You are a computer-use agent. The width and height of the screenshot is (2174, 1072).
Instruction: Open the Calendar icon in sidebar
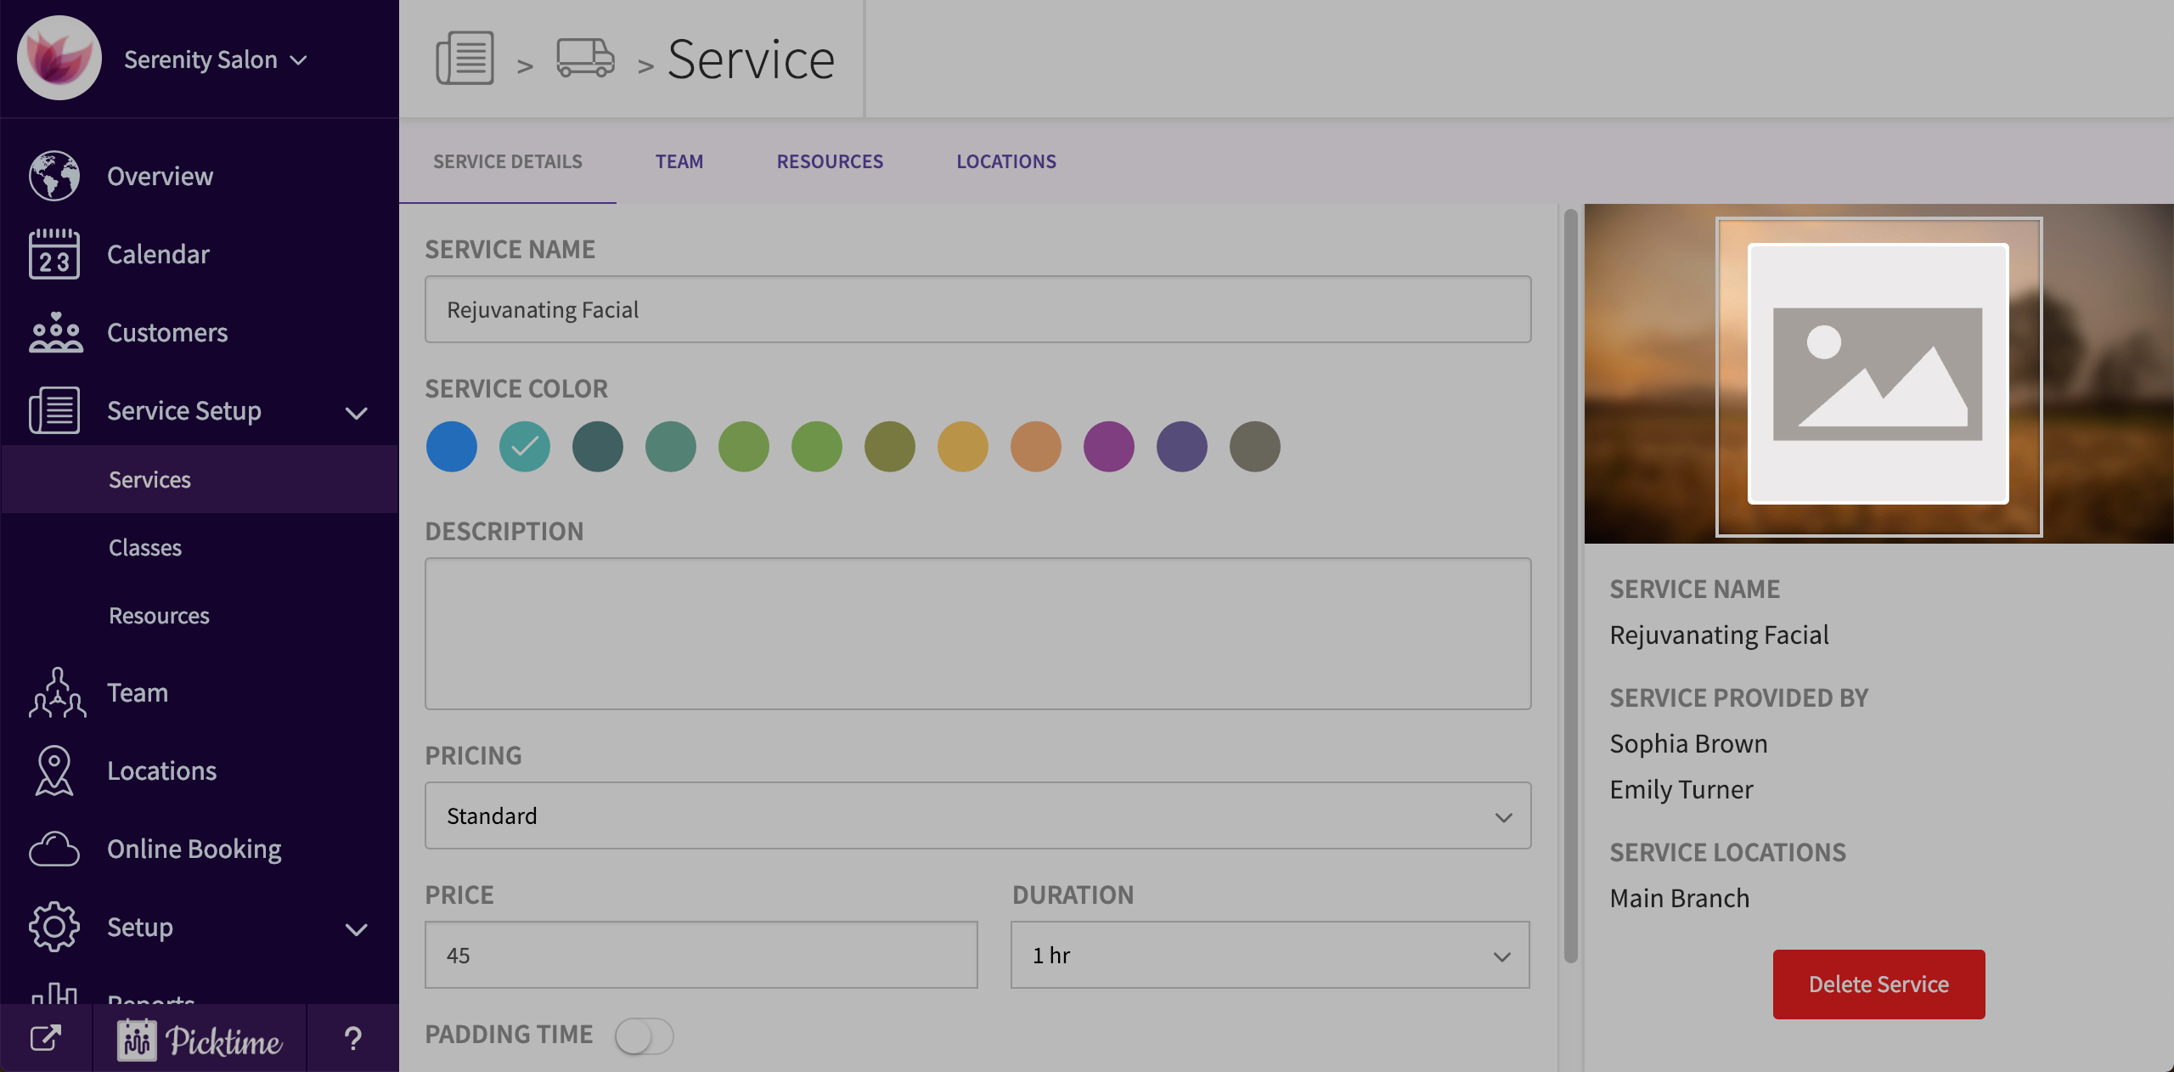pos(54,254)
